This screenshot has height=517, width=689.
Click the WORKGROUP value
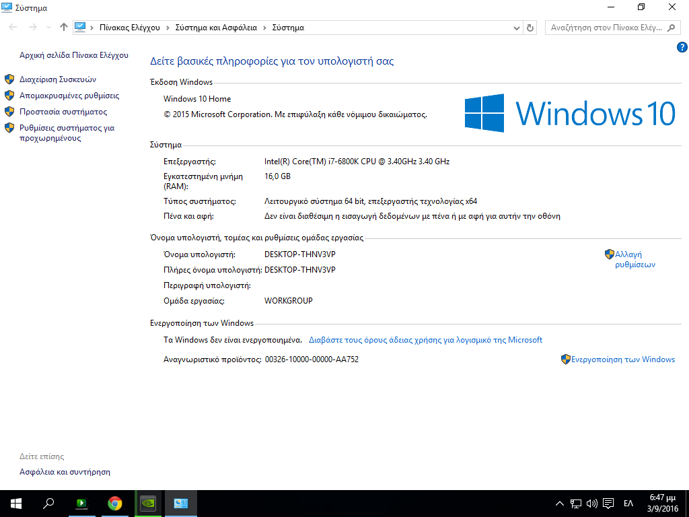point(288,301)
